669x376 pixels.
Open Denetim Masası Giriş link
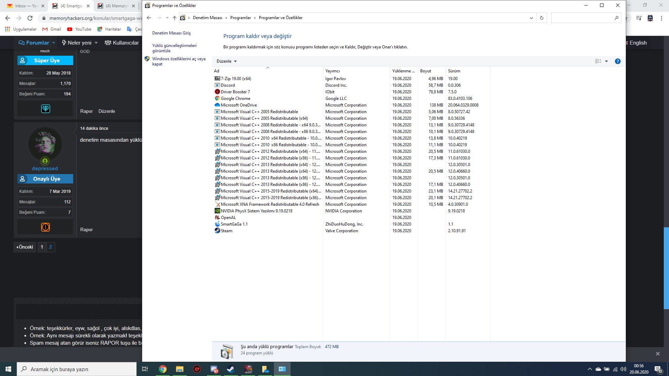click(x=171, y=33)
